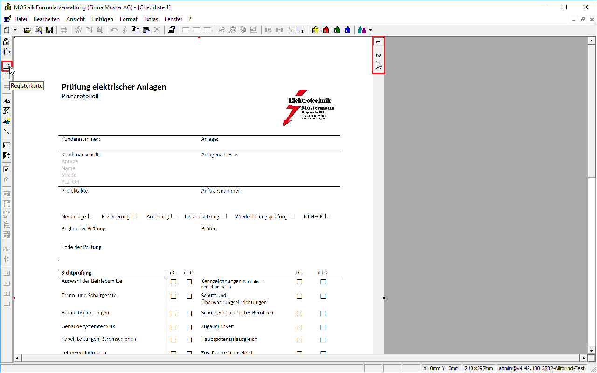597x373 pixels.
Task: Pick the line drawing tool
Action: [x=7, y=131]
